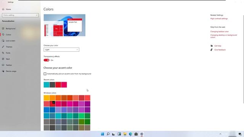Launch File Explorer from the taskbar

coord(125,134)
